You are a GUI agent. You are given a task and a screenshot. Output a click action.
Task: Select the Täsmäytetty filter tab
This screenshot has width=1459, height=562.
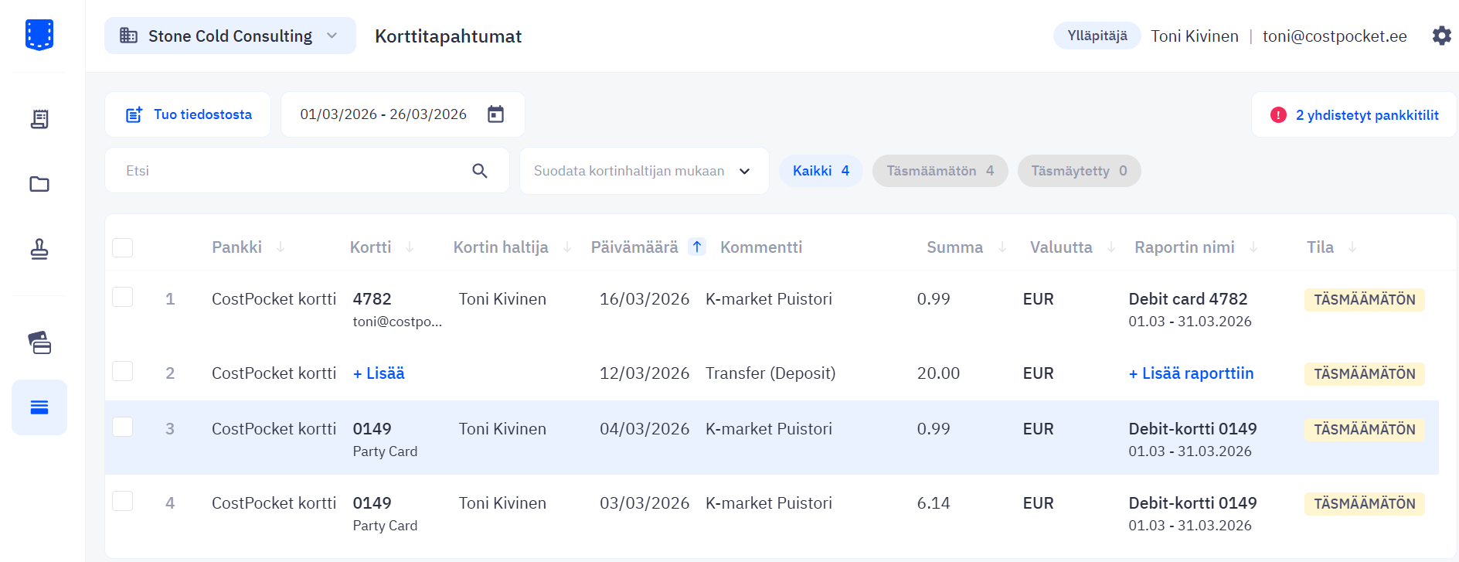click(x=1078, y=171)
